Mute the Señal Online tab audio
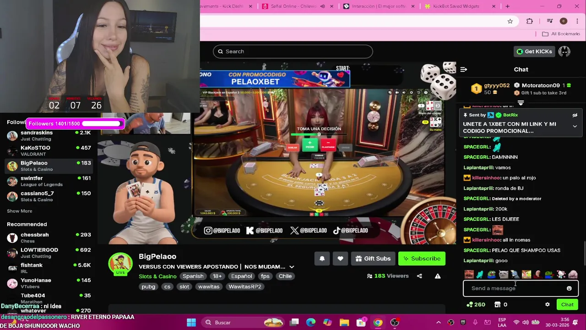 [322, 6]
